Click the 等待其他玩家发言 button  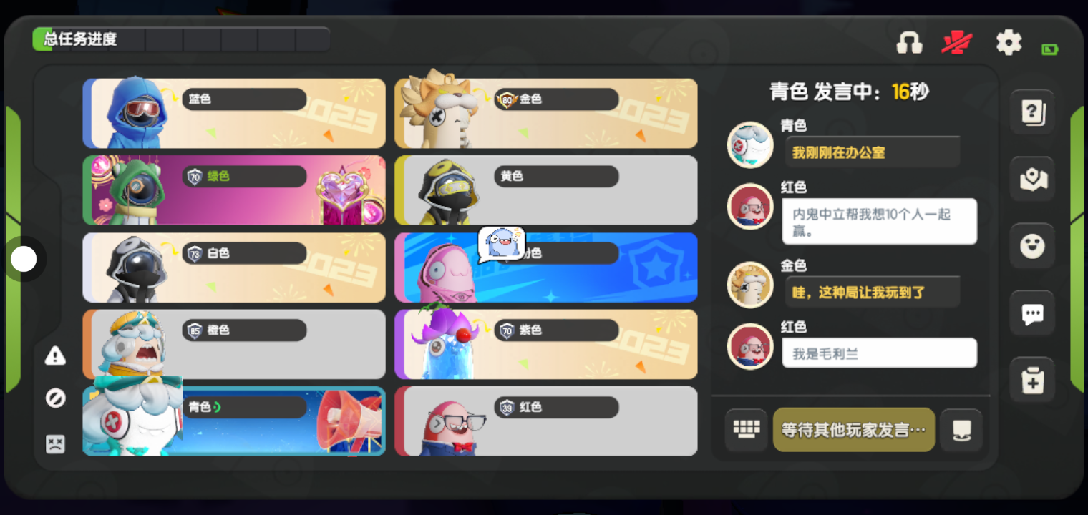coord(854,429)
